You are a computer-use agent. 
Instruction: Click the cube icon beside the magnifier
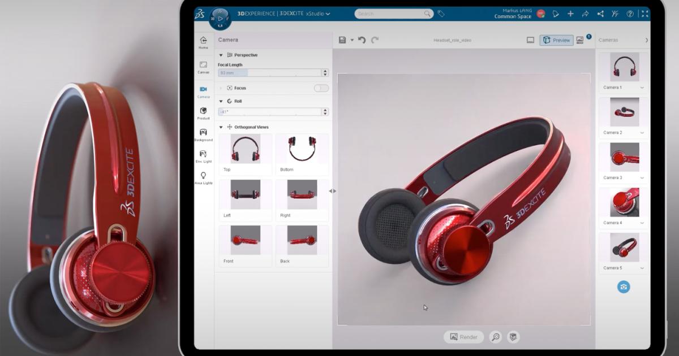click(513, 337)
